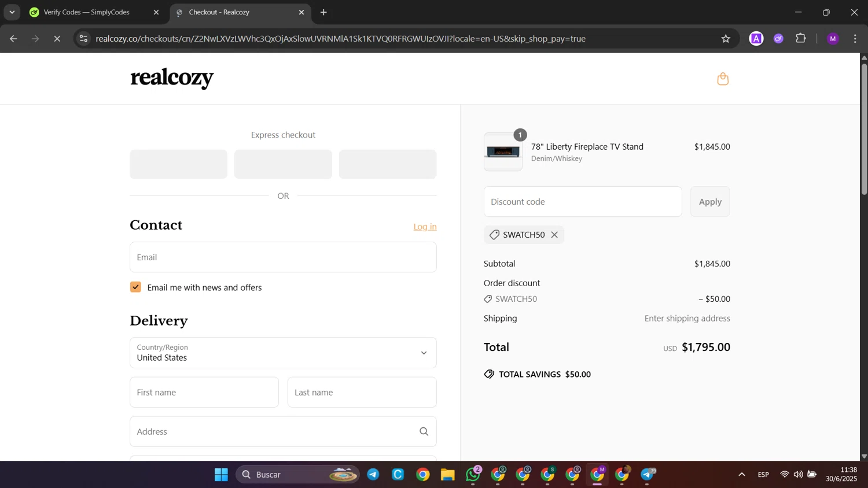Viewport: 868px width, 488px height.
Task: Expand the Country/Region dropdown
Action: point(283,353)
